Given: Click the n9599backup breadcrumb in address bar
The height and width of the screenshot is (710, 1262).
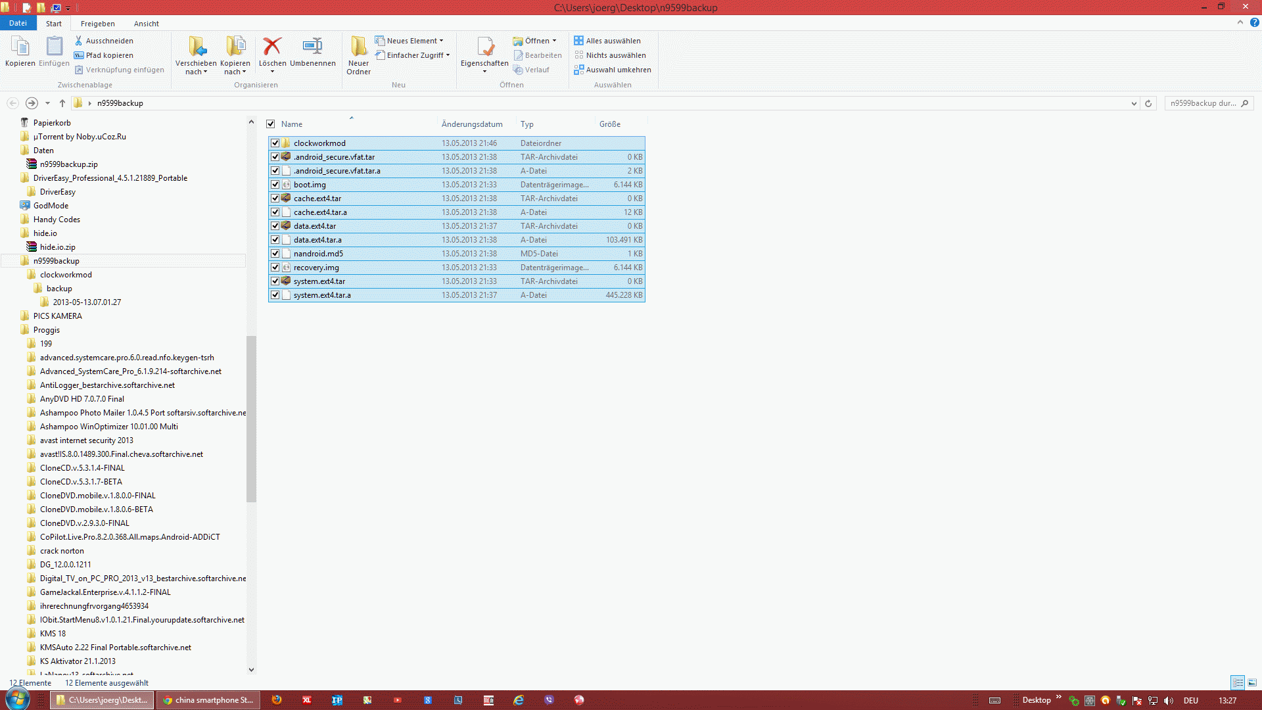Looking at the screenshot, I should click(120, 103).
